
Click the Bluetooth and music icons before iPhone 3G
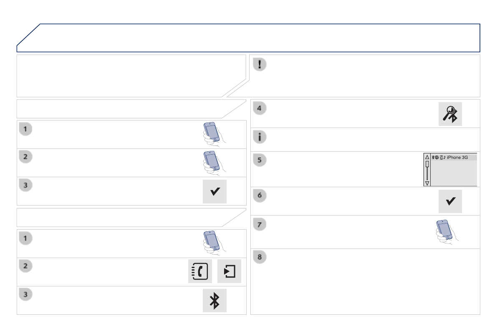(x=438, y=158)
